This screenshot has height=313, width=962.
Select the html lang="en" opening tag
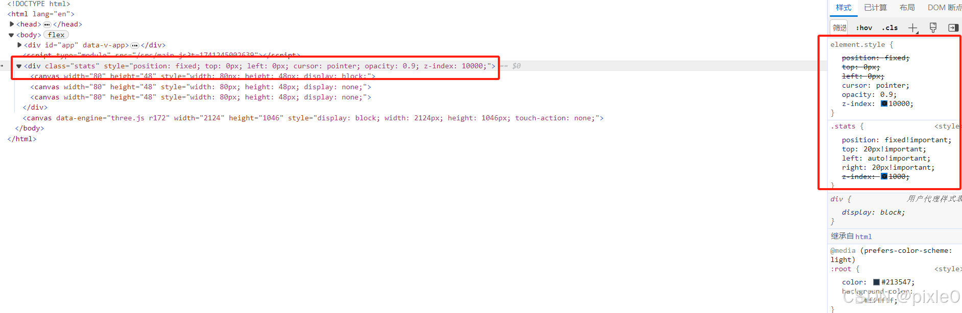tap(41, 14)
